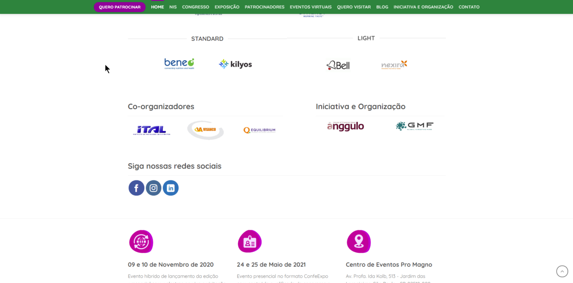Open the ITAL co-organizer logo
The width and height of the screenshot is (573, 283).
151,130
